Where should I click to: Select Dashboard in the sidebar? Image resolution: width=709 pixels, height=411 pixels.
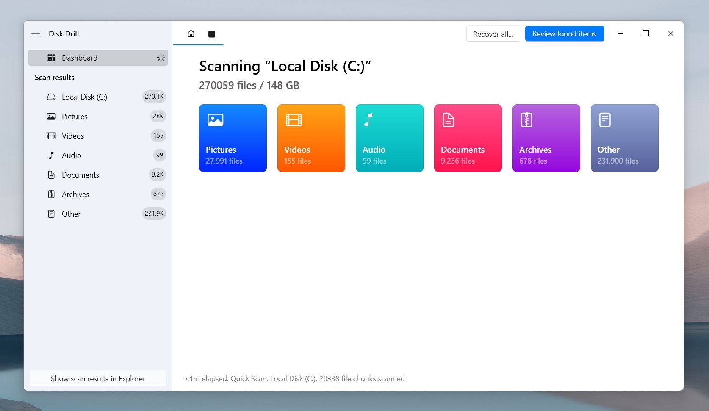(x=98, y=58)
